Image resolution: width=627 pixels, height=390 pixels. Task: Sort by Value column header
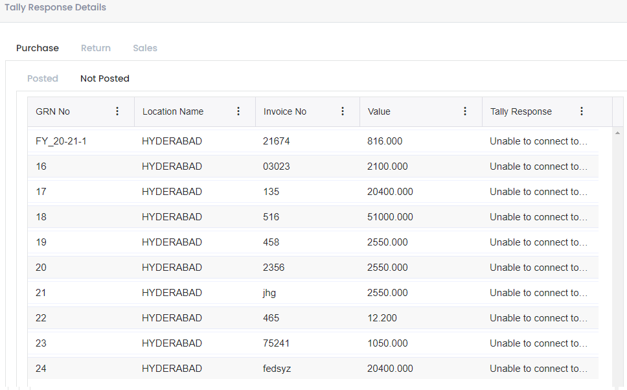[379, 111]
